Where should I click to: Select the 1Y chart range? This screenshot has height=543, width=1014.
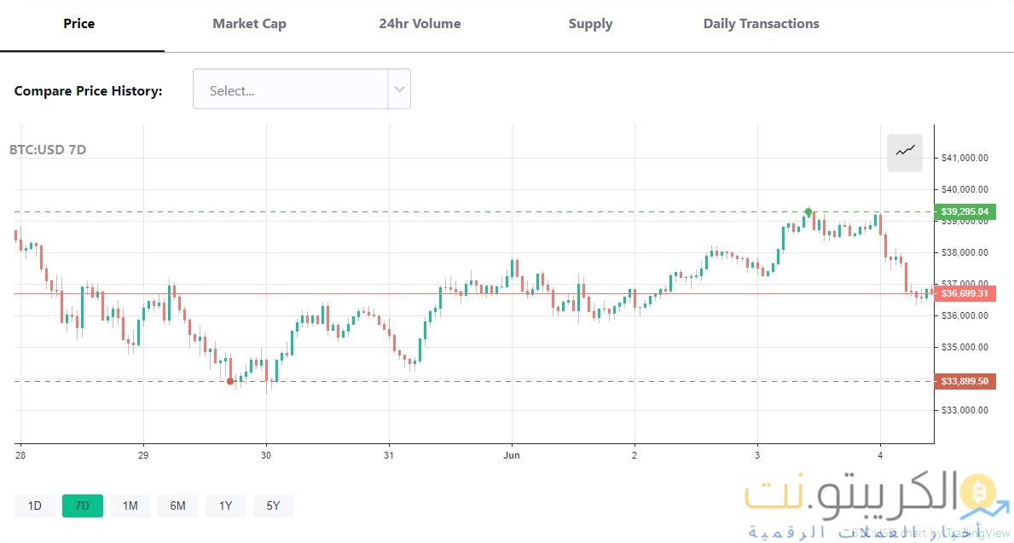225,505
